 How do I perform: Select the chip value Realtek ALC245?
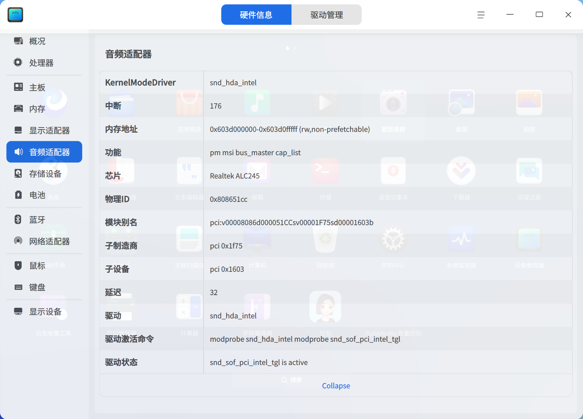pyautogui.click(x=235, y=176)
